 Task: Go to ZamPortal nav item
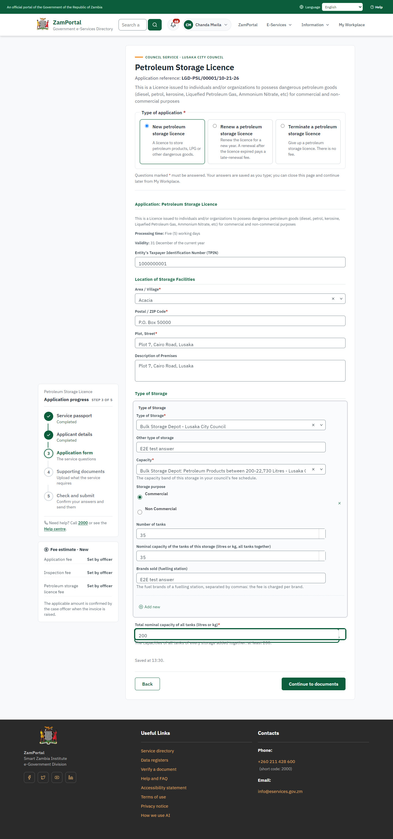[248, 25]
